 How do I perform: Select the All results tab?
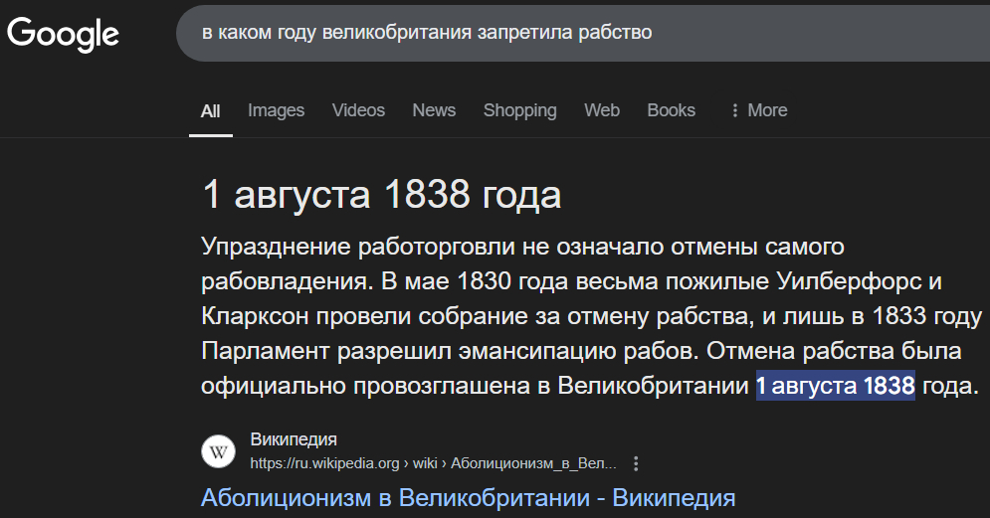point(210,111)
